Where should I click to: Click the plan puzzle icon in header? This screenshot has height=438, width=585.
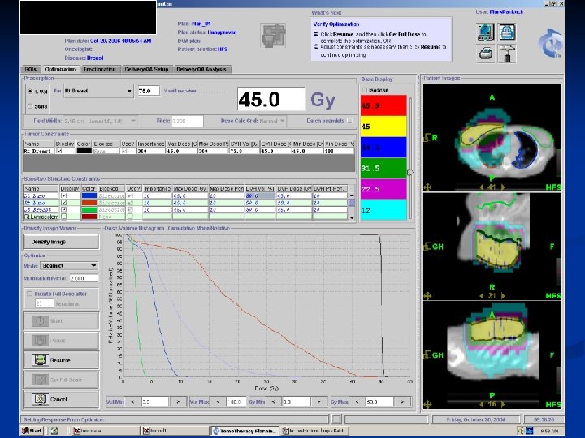[x=272, y=36]
